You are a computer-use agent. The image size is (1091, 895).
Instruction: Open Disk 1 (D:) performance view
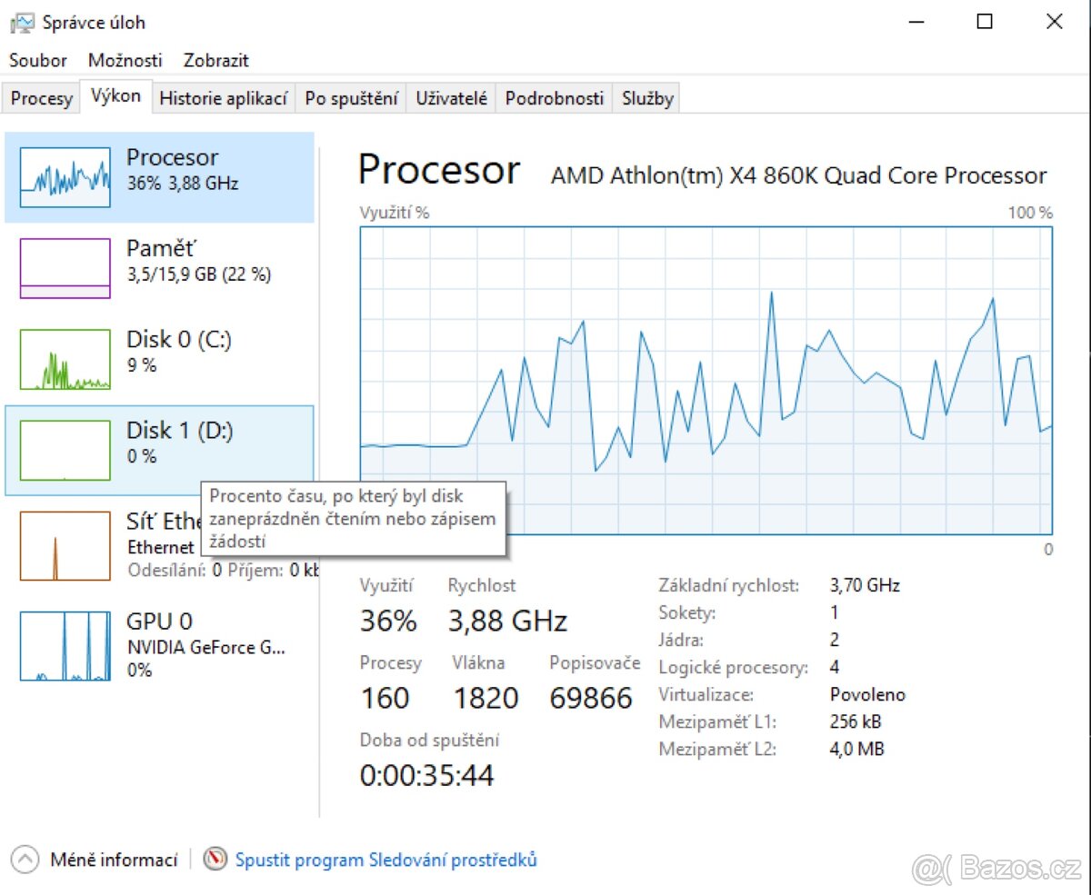(x=179, y=442)
